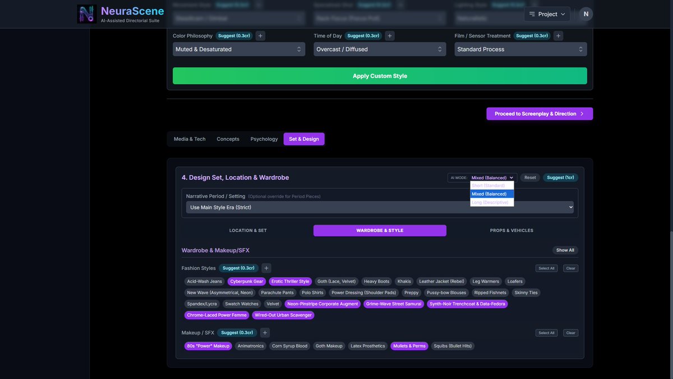
Task: Click Reset in Design Set header
Action: pos(530,177)
